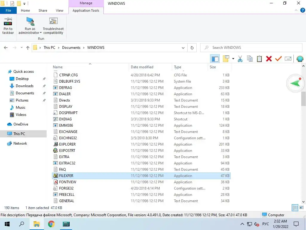306x230 pixels.
Task: Open the File menu tab
Action: click(8, 10)
